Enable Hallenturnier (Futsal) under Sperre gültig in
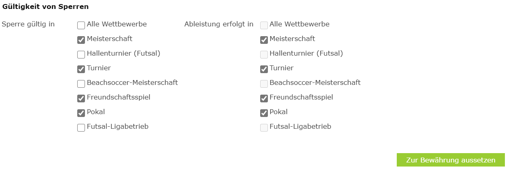This screenshot has width=511, height=171. [x=81, y=54]
